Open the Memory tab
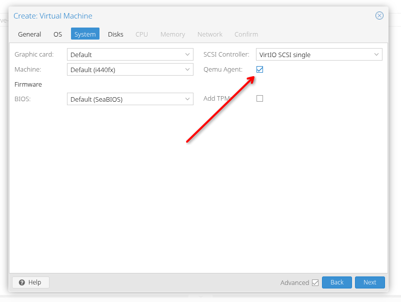This screenshot has width=401, height=302. (x=172, y=34)
